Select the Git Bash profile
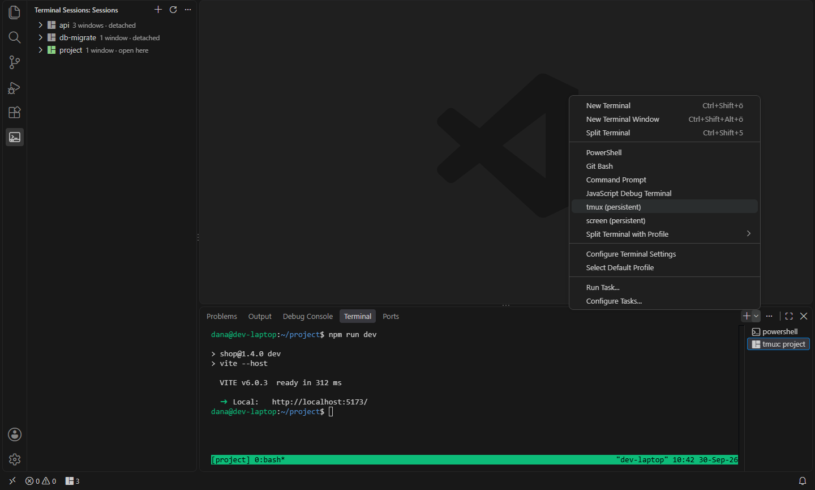 (664, 166)
